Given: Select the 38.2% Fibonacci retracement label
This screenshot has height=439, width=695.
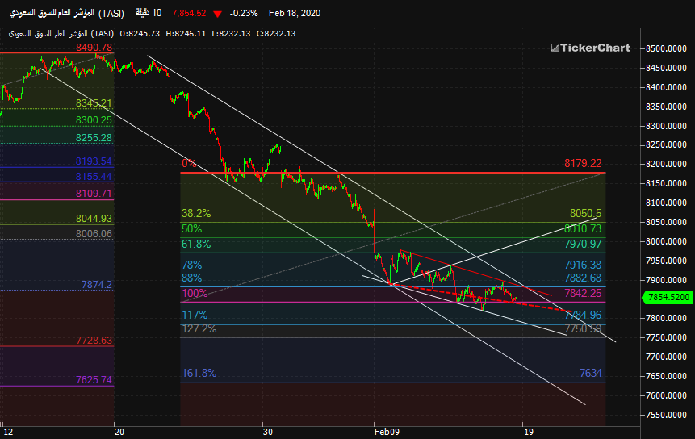Looking at the screenshot, I should tap(195, 214).
